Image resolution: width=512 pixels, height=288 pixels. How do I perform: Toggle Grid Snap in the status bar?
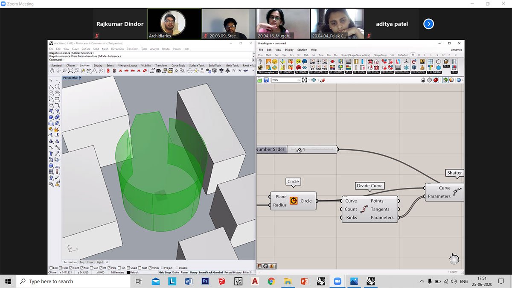165,272
